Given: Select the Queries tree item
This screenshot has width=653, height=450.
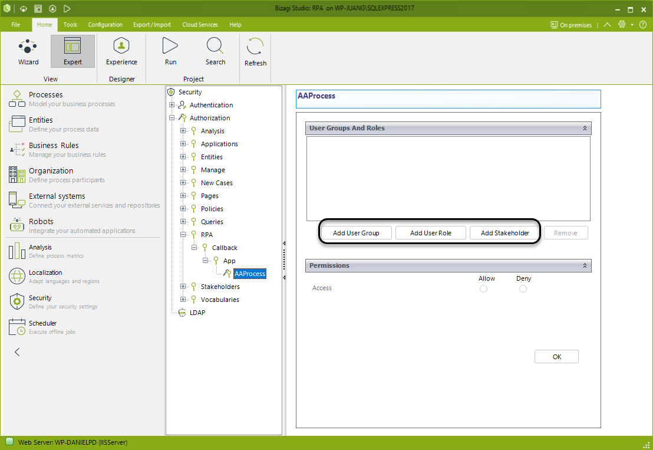Looking at the screenshot, I should (212, 222).
